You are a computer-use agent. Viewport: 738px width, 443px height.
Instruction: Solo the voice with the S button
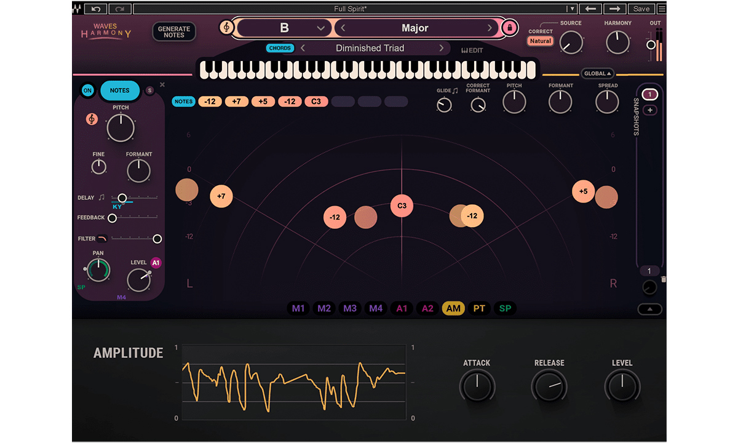pyautogui.click(x=149, y=90)
